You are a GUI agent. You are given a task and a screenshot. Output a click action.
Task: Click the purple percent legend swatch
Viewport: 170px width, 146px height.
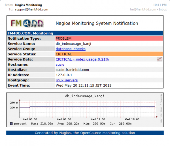11,124
